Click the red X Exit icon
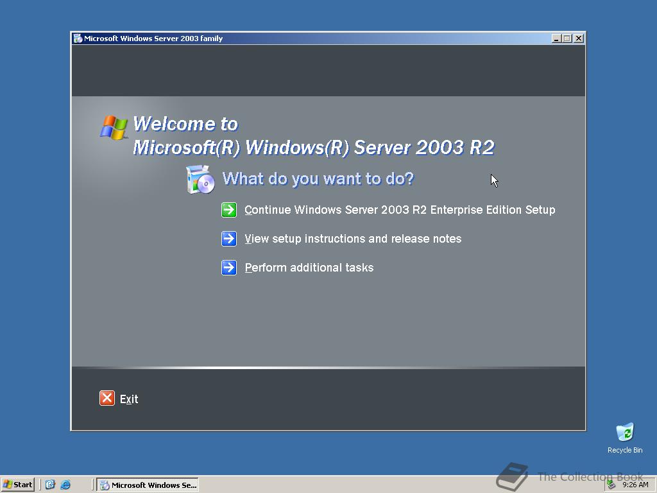This screenshot has width=657, height=493. click(107, 398)
